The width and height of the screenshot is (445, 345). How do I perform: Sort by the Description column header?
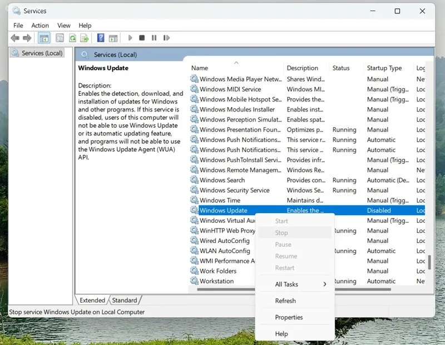(x=306, y=67)
